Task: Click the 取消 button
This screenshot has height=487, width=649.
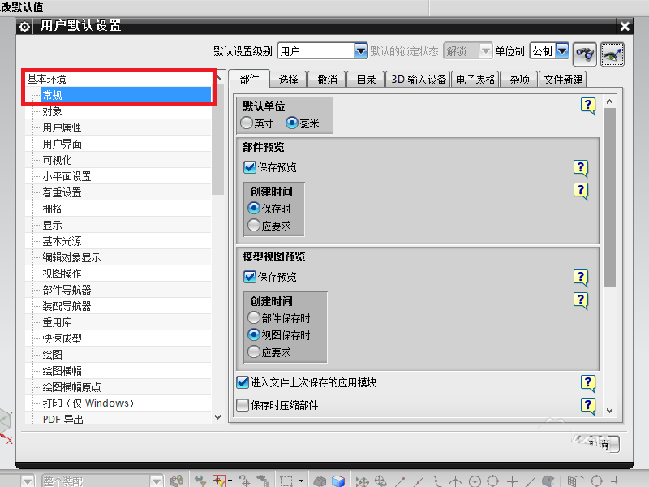Action: coord(598,444)
